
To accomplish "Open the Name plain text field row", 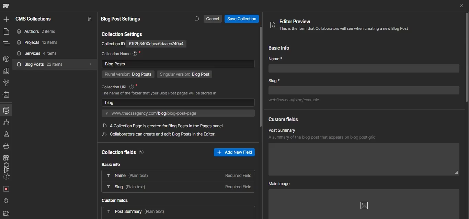I will 178,176.
